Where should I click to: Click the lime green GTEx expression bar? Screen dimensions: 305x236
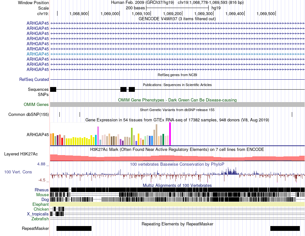pyautogui.click(x=132, y=136)
